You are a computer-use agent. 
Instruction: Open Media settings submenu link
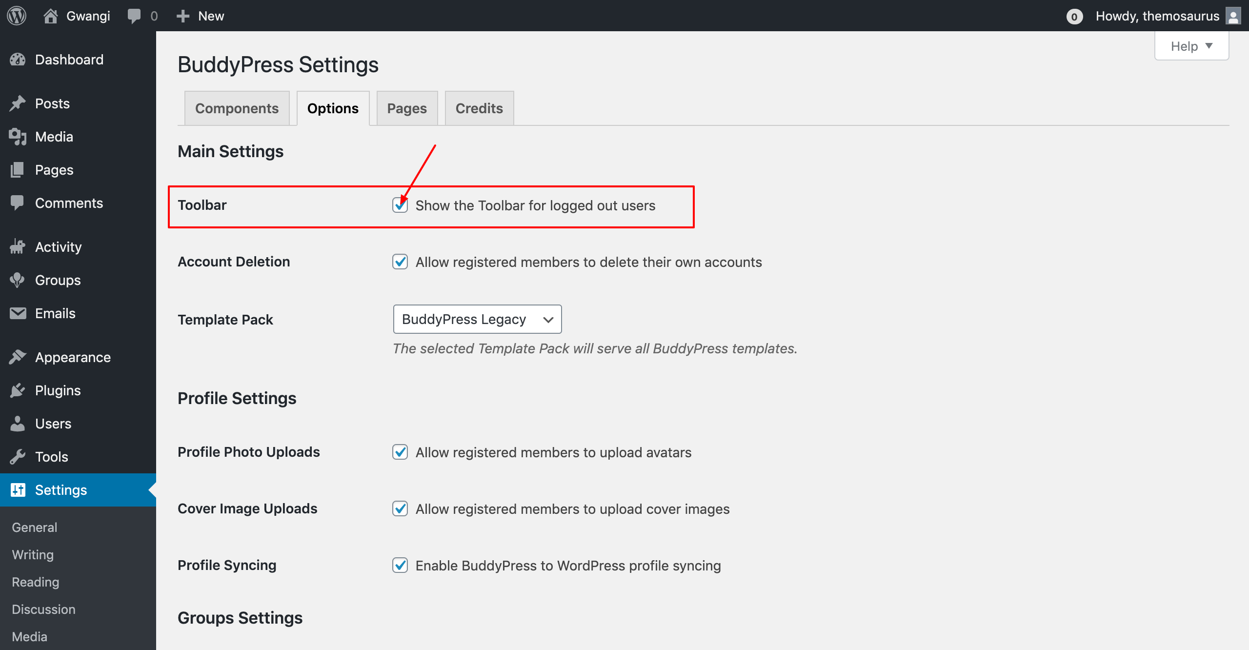pos(29,637)
